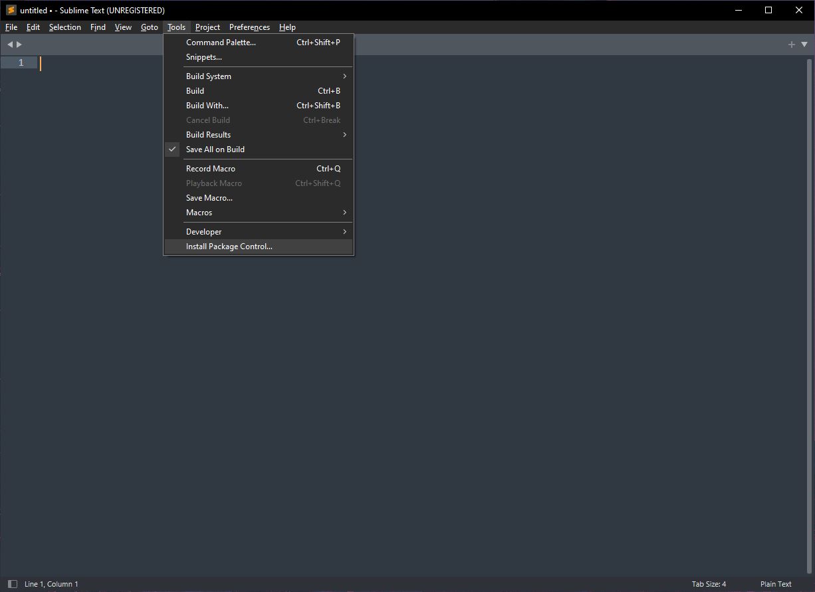Select Save Macro... entry
This screenshot has width=815, height=592.
click(259, 198)
